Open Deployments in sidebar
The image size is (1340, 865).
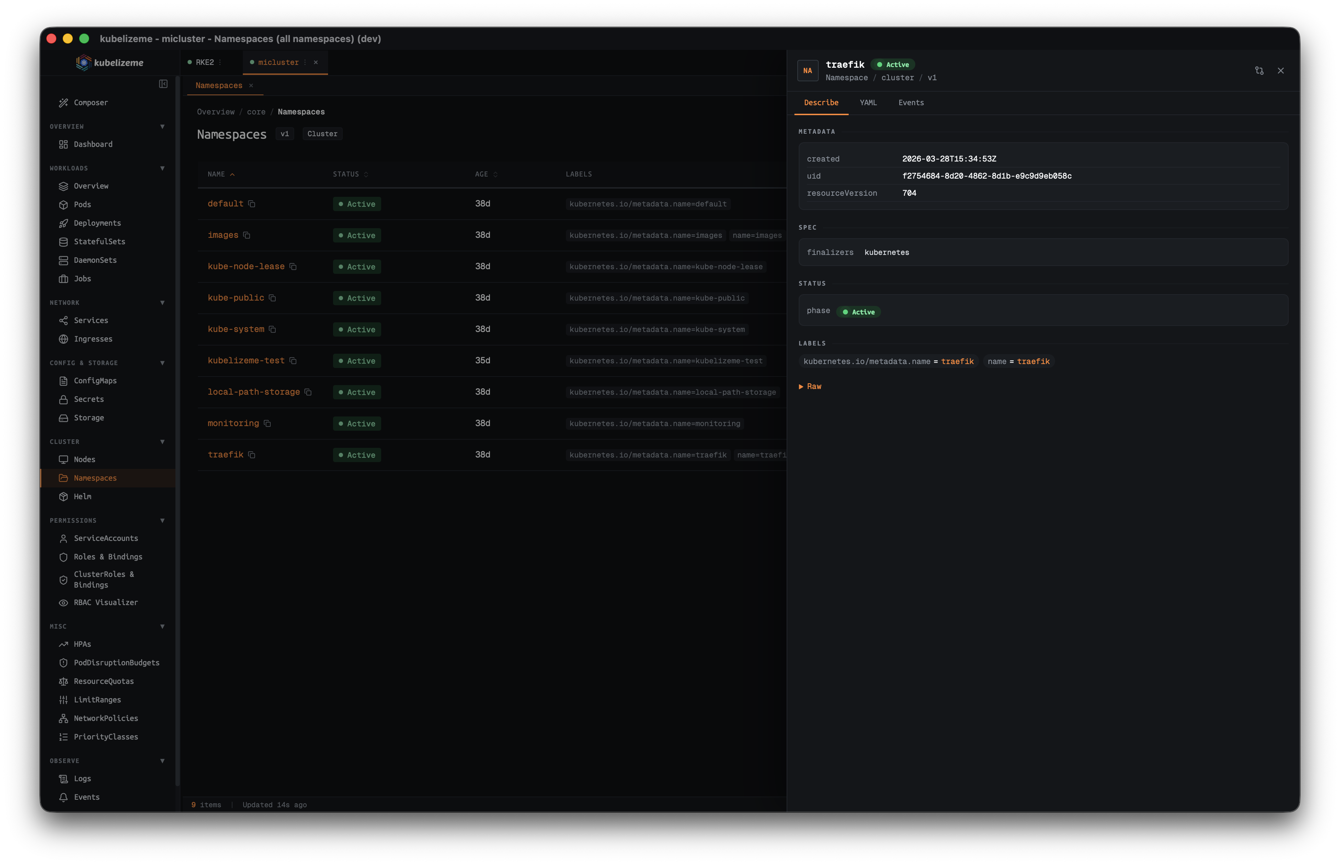(97, 223)
